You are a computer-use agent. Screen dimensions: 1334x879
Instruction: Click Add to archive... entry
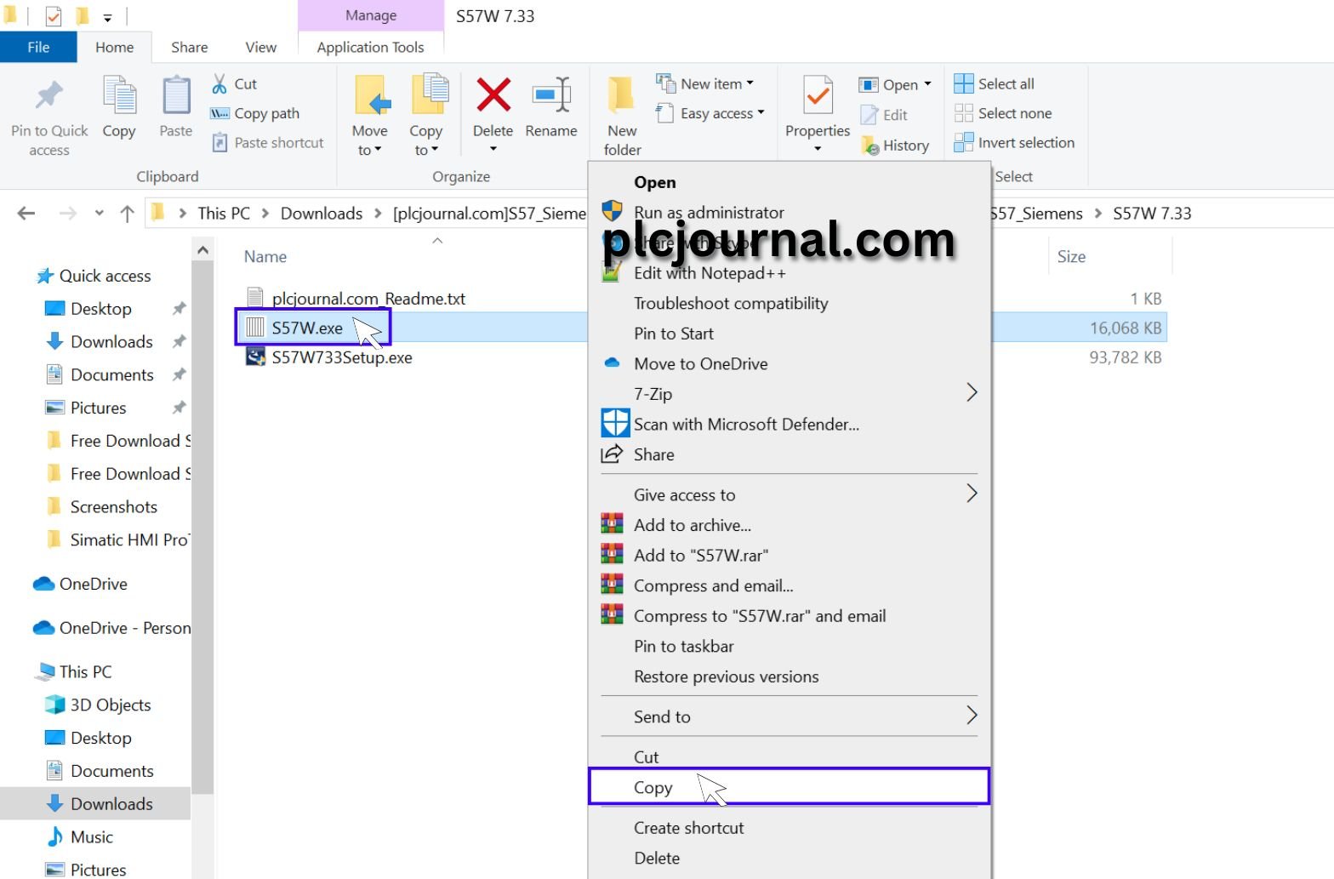[x=789, y=525]
